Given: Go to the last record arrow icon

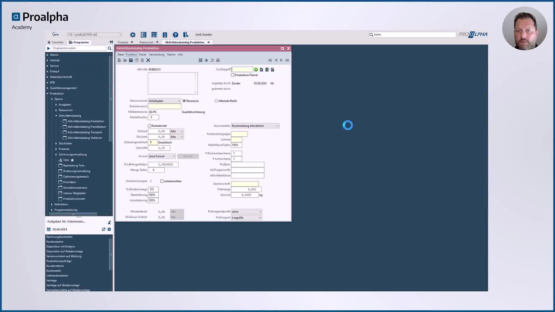Looking at the screenshot, I should [x=287, y=60].
